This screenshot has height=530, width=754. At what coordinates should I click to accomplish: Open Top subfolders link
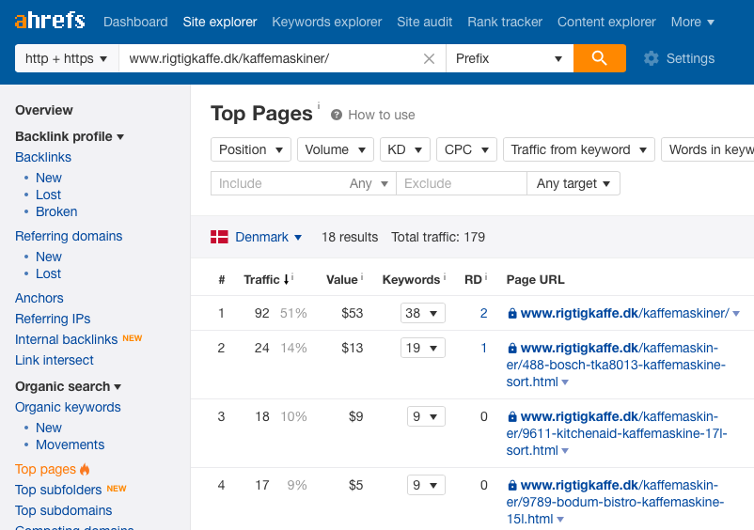[x=58, y=490]
